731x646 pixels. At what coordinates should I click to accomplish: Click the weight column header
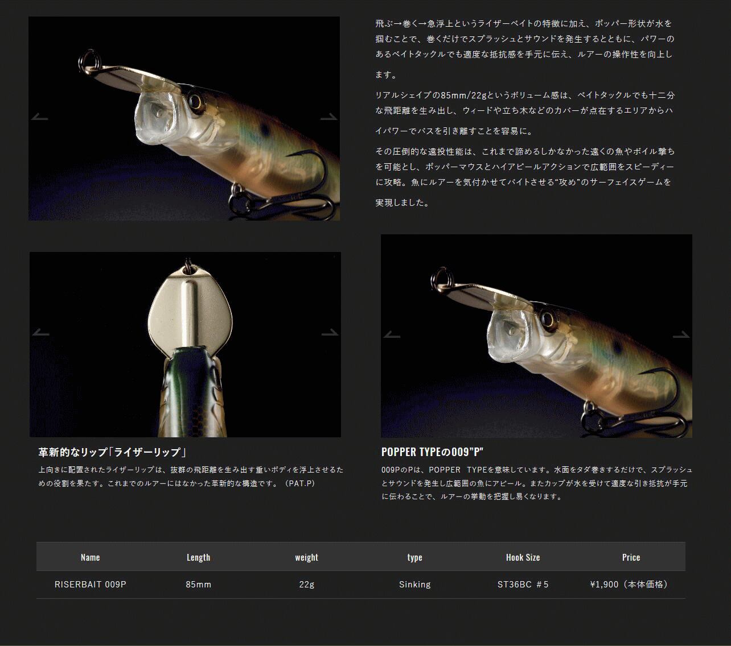coord(307,557)
